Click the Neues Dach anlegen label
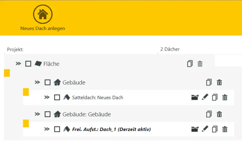242x142 pixels. (x=43, y=28)
